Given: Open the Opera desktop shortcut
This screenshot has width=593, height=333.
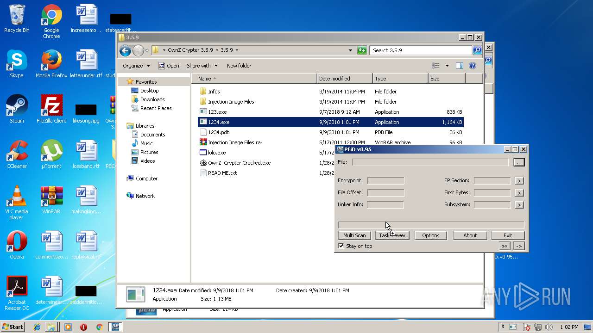Looking at the screenshot, I should (x=17, y=245).
